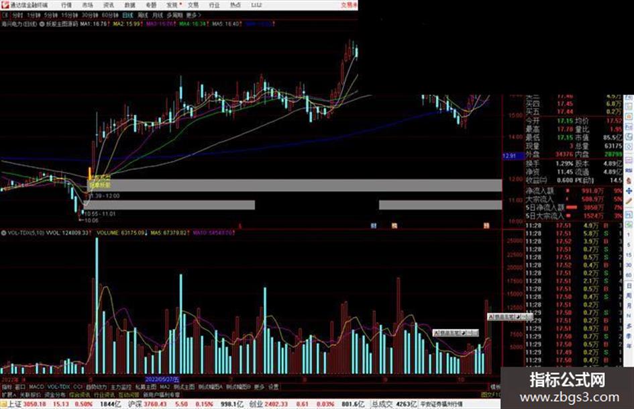This screenshot has height=409, width=634.
Task: Select the MACD indicator tab
Action: [x=36, y=387]
